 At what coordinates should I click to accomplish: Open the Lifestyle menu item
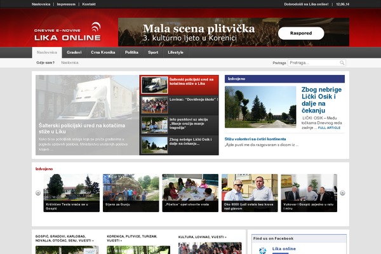176,53
